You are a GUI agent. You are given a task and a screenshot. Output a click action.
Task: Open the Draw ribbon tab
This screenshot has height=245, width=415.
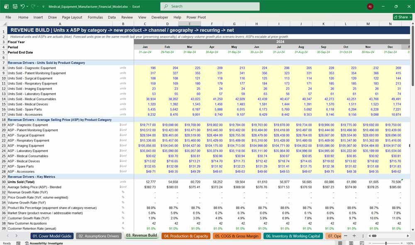(x=52, y=17)
